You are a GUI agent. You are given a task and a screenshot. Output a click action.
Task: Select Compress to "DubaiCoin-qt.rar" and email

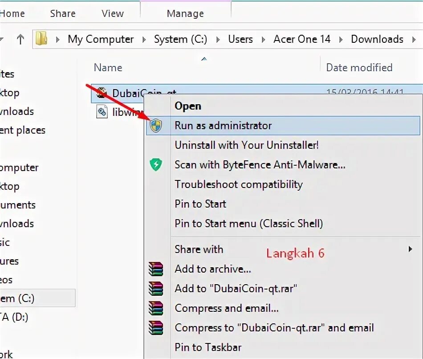tap(283, 328)
